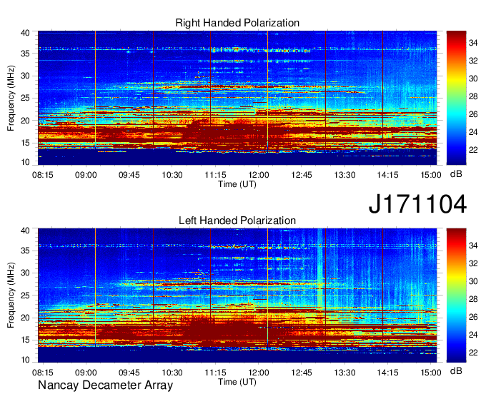Click the 15 MHz tick on the right-handed plot
Viewport: 486px width, 394px height.
[25, 143]
